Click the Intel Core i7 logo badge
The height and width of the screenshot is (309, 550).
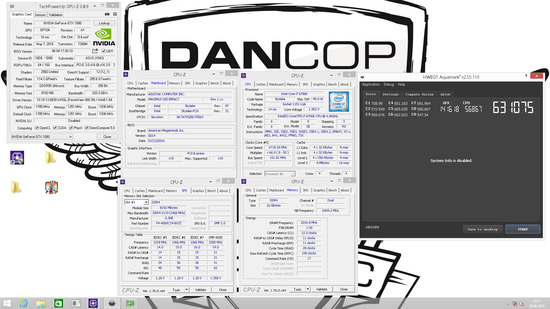pyautogui.click(x=339, y=102)
